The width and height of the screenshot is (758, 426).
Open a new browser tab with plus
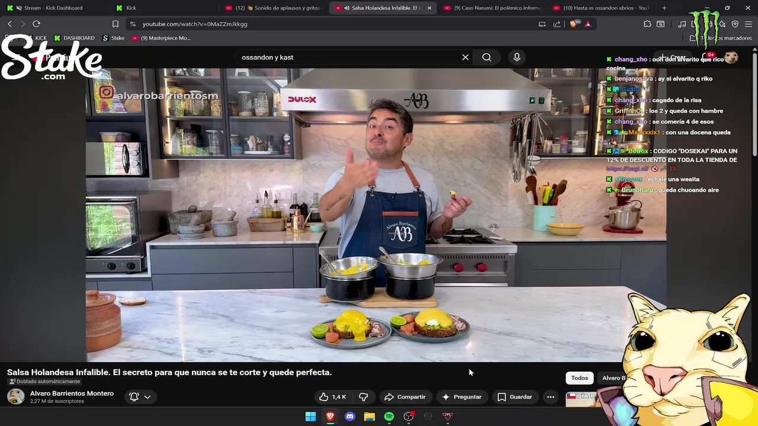click(664, 8)
